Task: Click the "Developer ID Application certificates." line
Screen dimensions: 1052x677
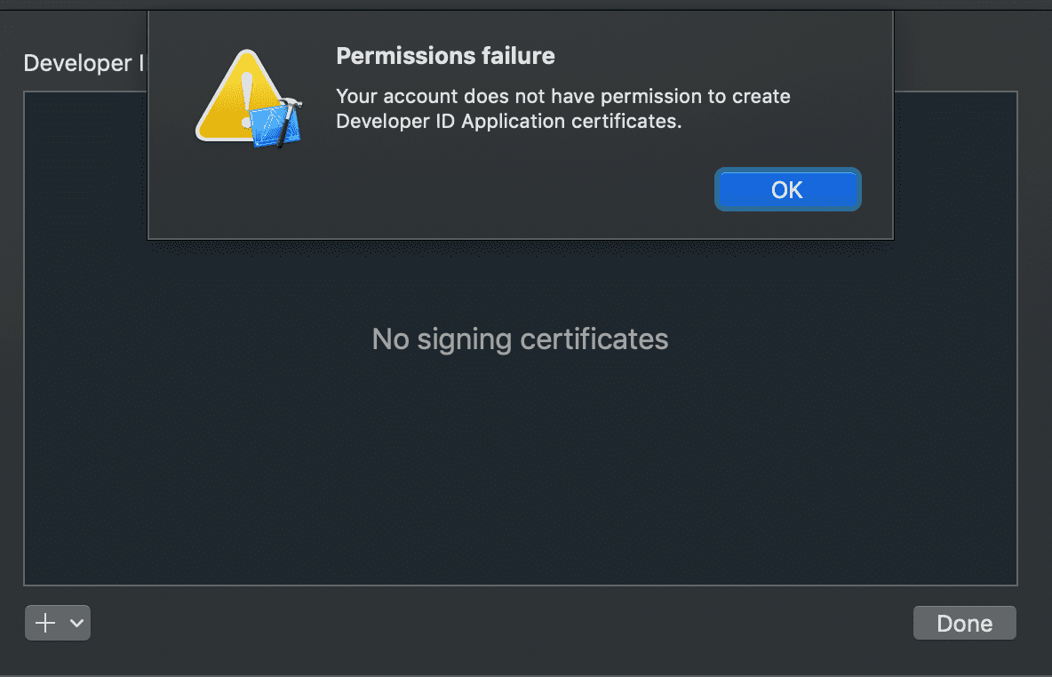Action: coord(508,121)
